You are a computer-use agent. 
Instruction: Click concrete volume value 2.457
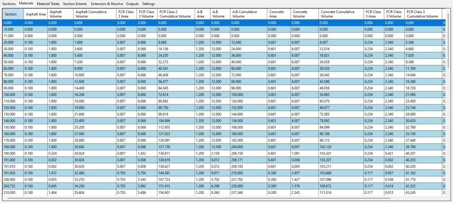click(x=305, y=173)
